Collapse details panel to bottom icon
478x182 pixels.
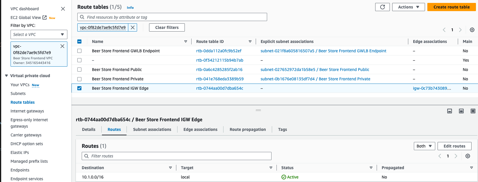450,111
